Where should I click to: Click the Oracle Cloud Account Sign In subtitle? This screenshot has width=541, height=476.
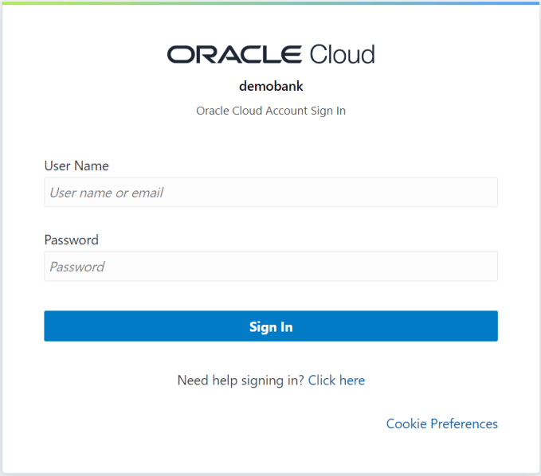pos(271,111)
